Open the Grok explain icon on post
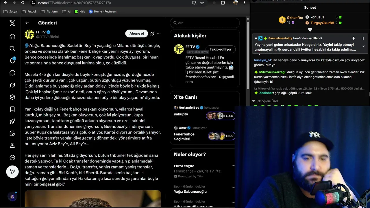Viewport: 370px width, 208px height. coord(152,34)
